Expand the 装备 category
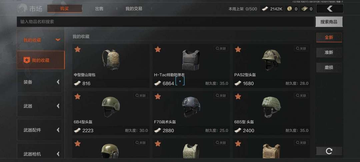Viewport: 360px width, 162px height. pos(39,82)
